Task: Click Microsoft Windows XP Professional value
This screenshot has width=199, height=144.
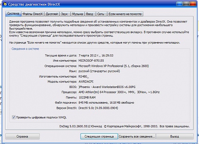Action: point(114,66)
